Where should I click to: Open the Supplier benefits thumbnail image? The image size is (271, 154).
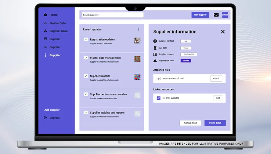coord(137,77)
